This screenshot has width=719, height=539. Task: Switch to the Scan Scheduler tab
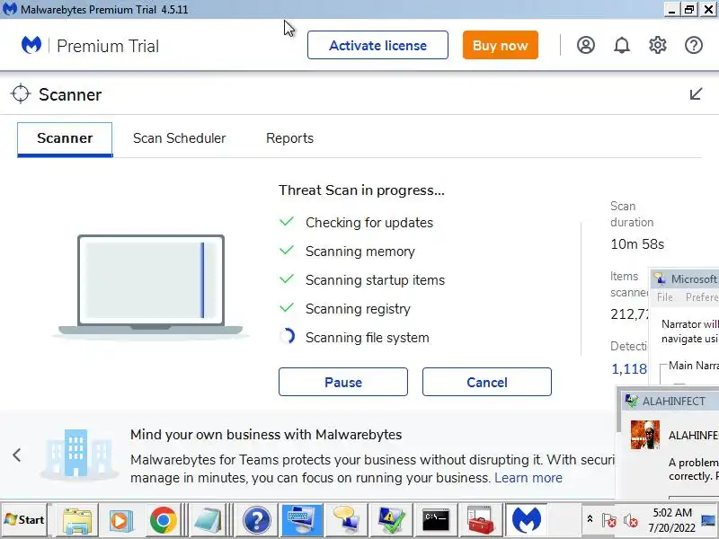pos(179,138)
